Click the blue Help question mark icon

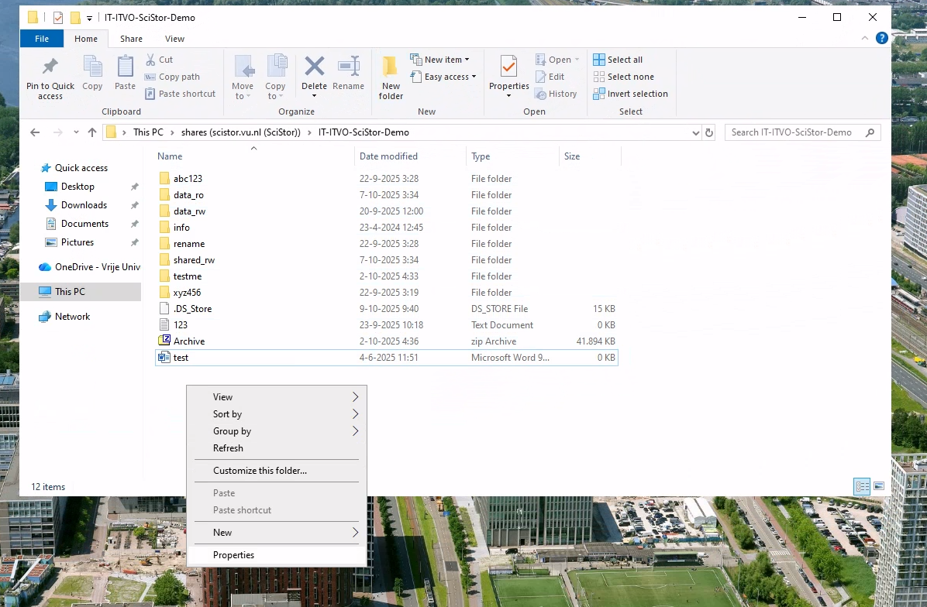[x=881, y=39]
